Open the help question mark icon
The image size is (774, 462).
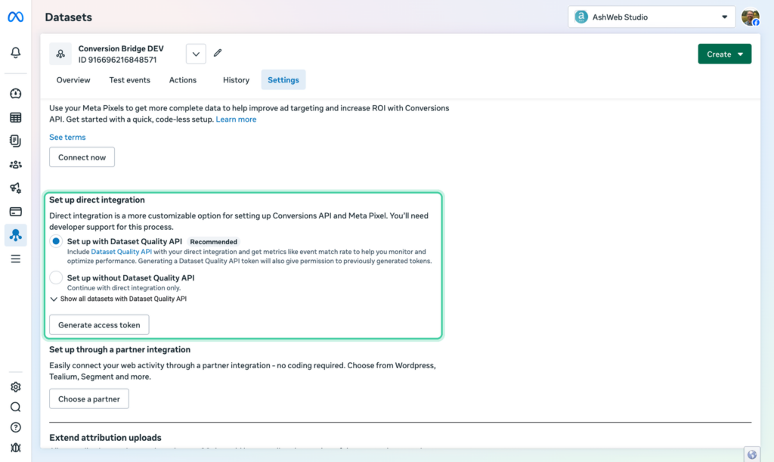(x=15, y=427)
